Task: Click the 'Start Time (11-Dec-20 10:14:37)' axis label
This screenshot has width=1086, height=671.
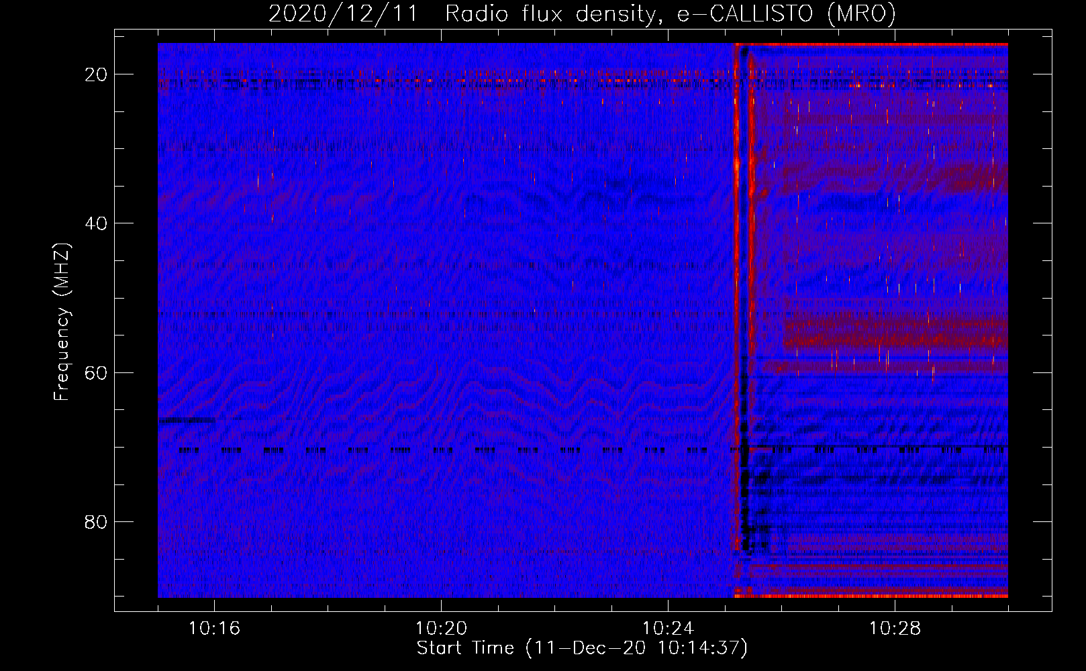Action: click(x=582, y=648)
